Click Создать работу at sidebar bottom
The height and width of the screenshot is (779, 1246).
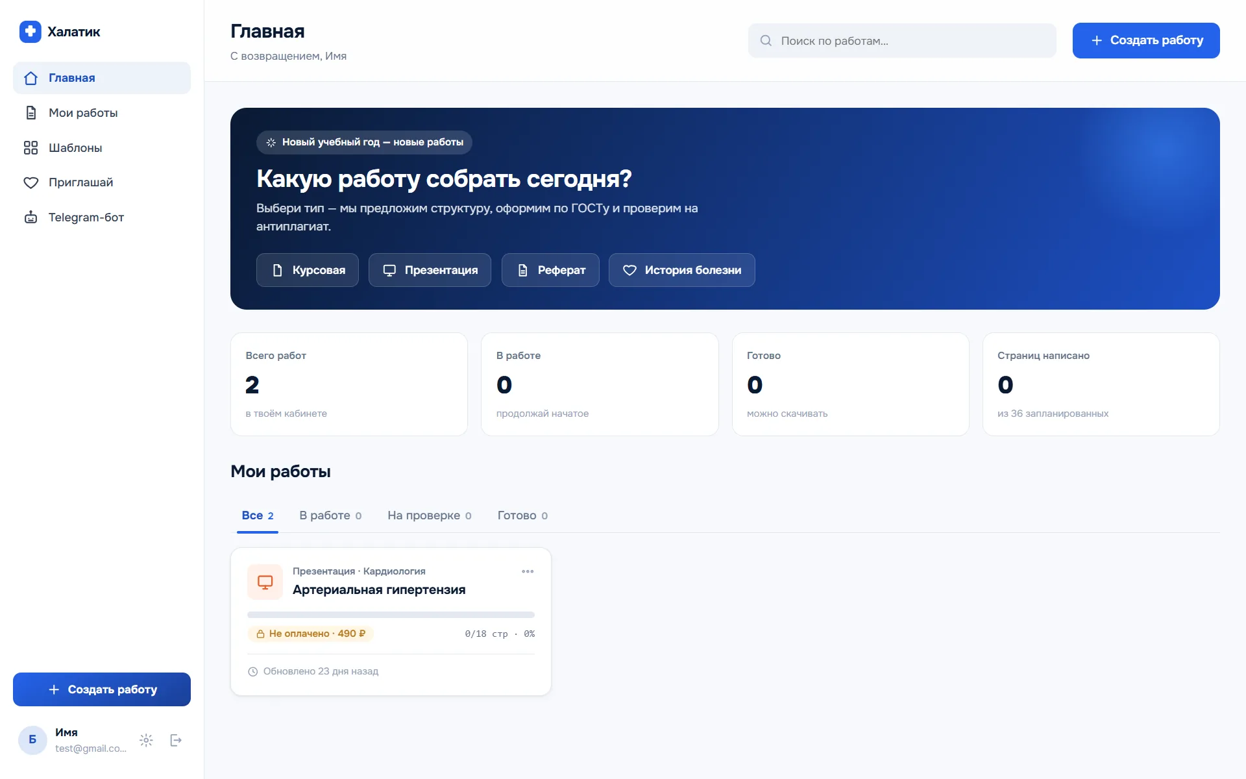pyautogui.click(x=102, y=689)
